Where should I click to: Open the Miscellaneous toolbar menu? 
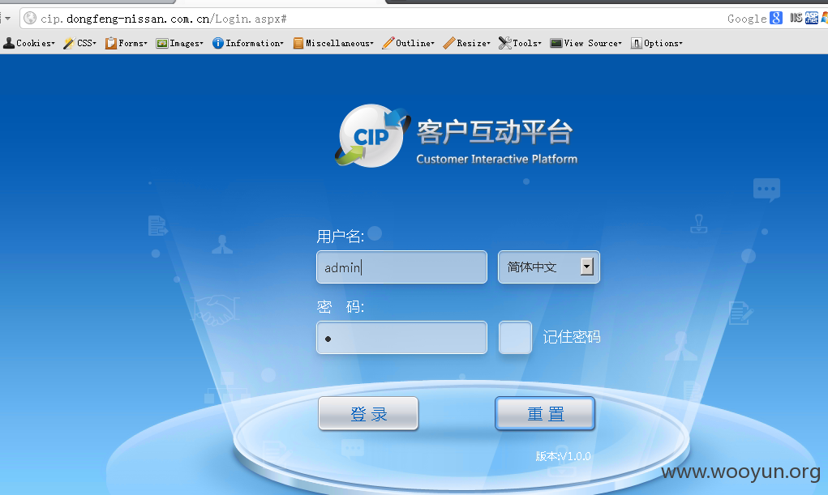point(333,43)
